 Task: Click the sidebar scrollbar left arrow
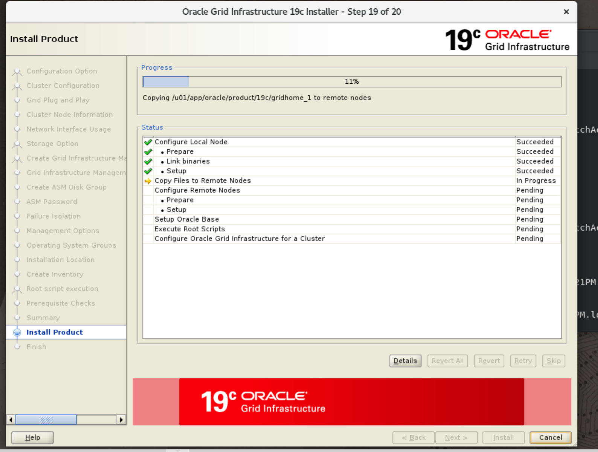coord(11,420)
